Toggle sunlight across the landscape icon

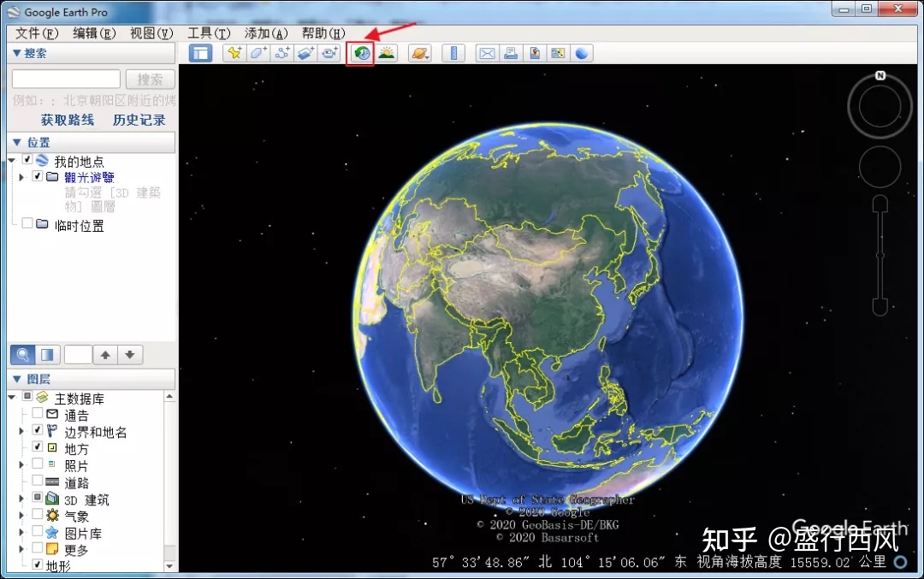click(387, 54)
